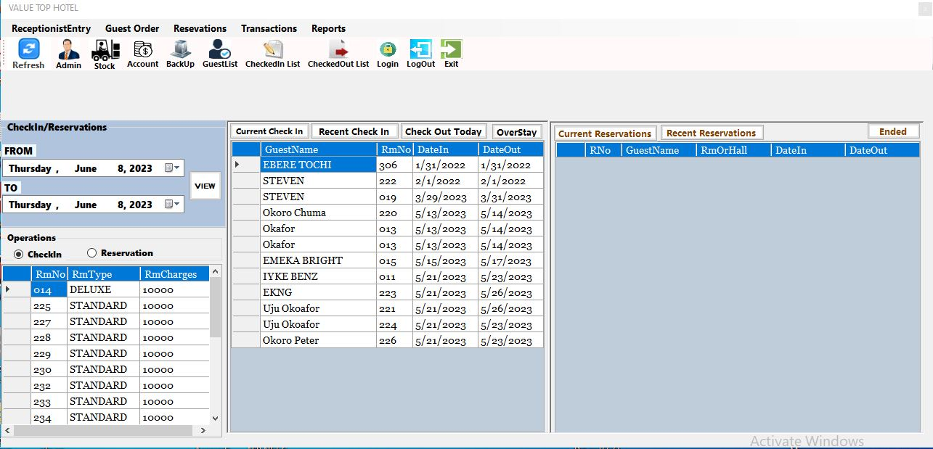Select guest row EBERE TOCHI
Screen dimensions: 933x449
[387, 165]
